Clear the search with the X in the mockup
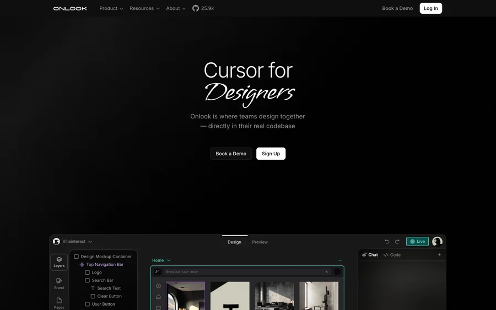496x310 pixels. coord(326,272)
